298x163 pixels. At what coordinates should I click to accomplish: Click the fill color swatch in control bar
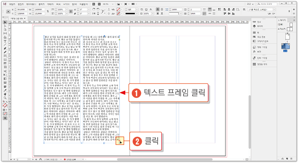(118, 9)
